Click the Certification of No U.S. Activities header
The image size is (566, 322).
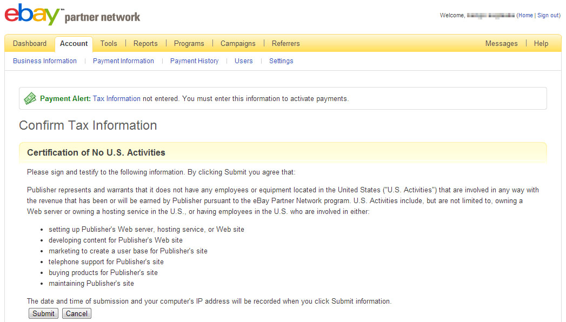(x=96, y=152)
